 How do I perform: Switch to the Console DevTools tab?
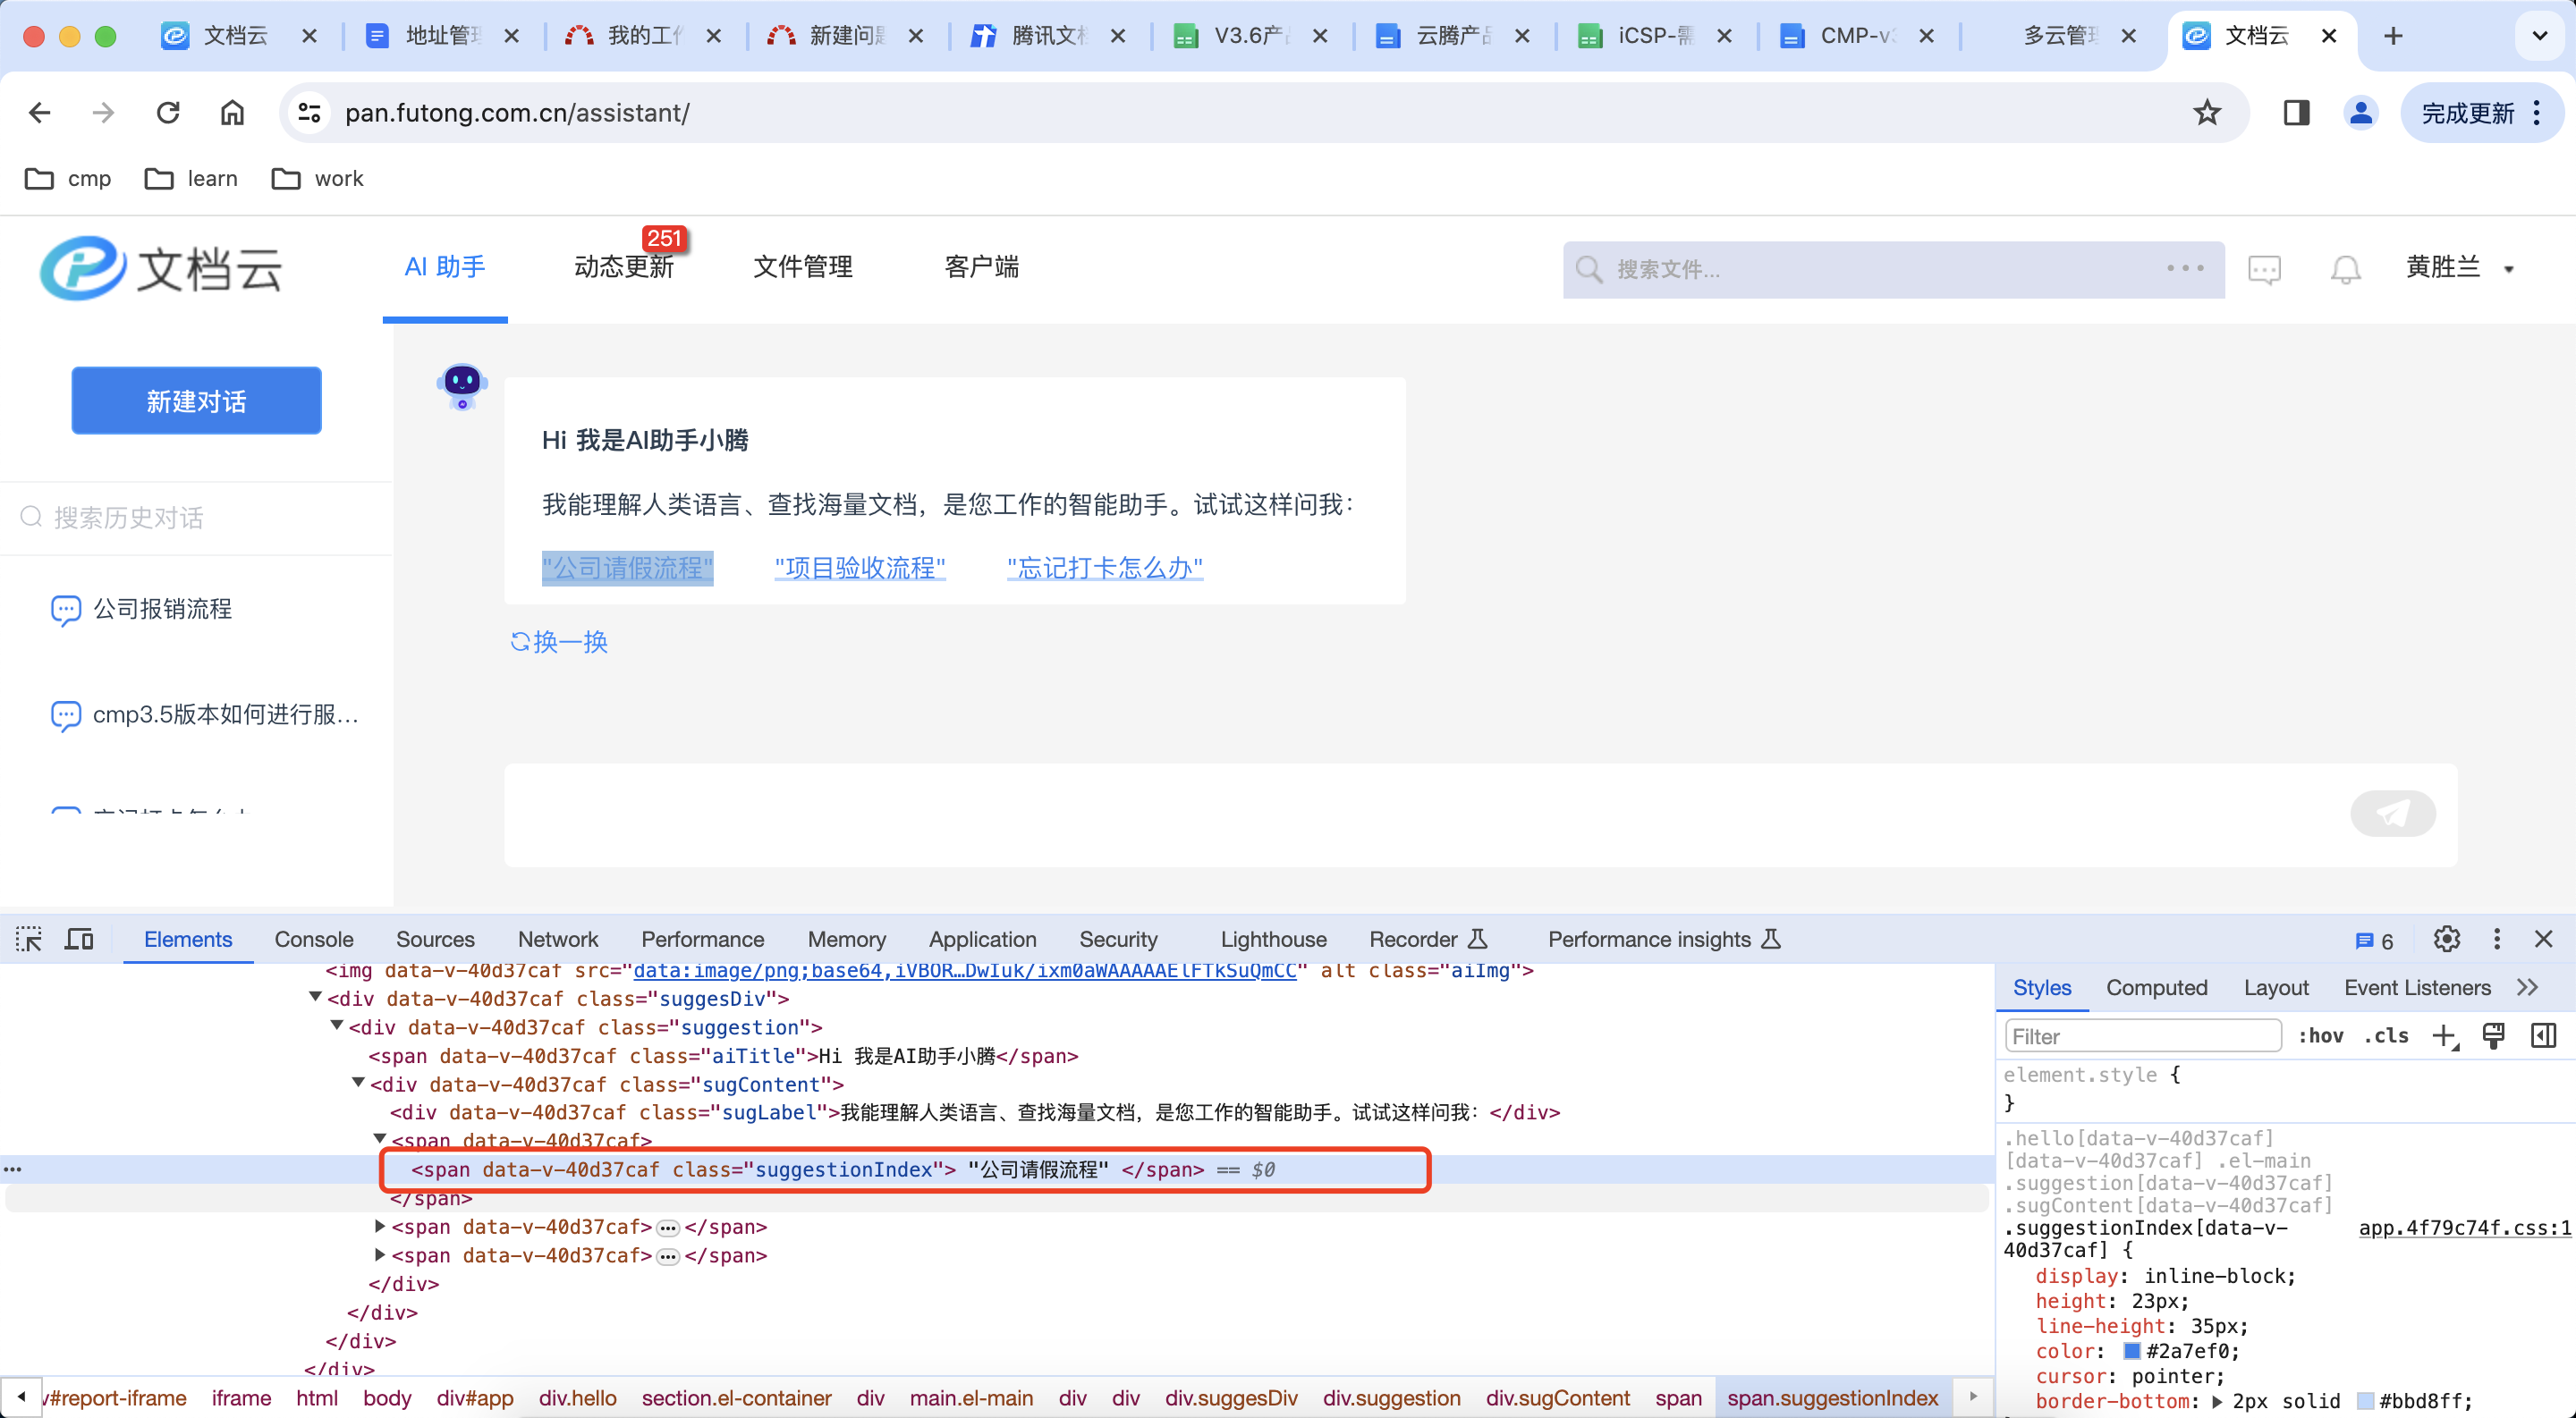point(314,940)
